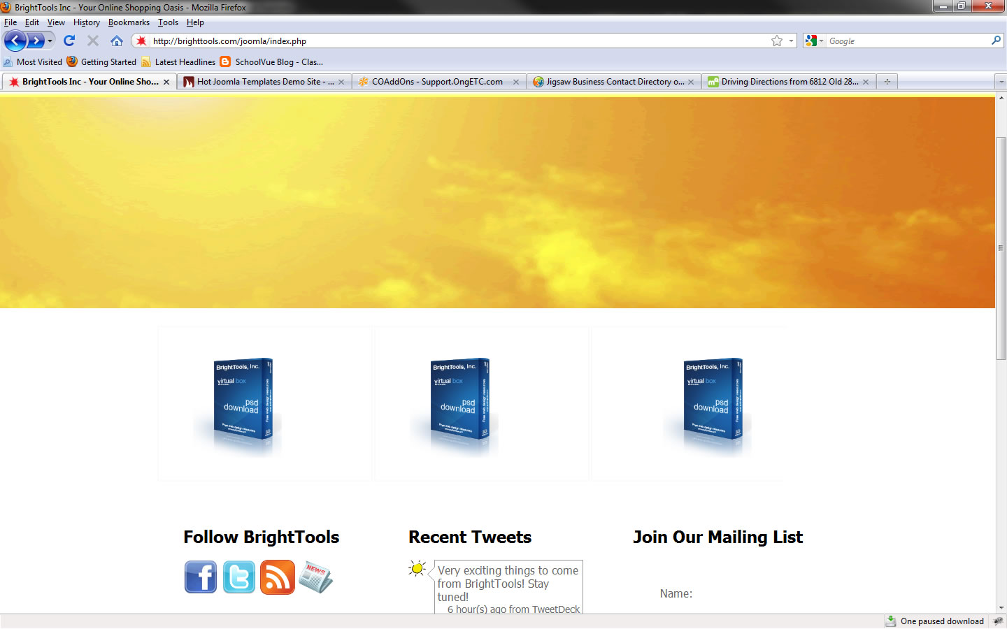Go to the Home page icon
Viewport: 1007px width, 629px height.
point(117,41)
